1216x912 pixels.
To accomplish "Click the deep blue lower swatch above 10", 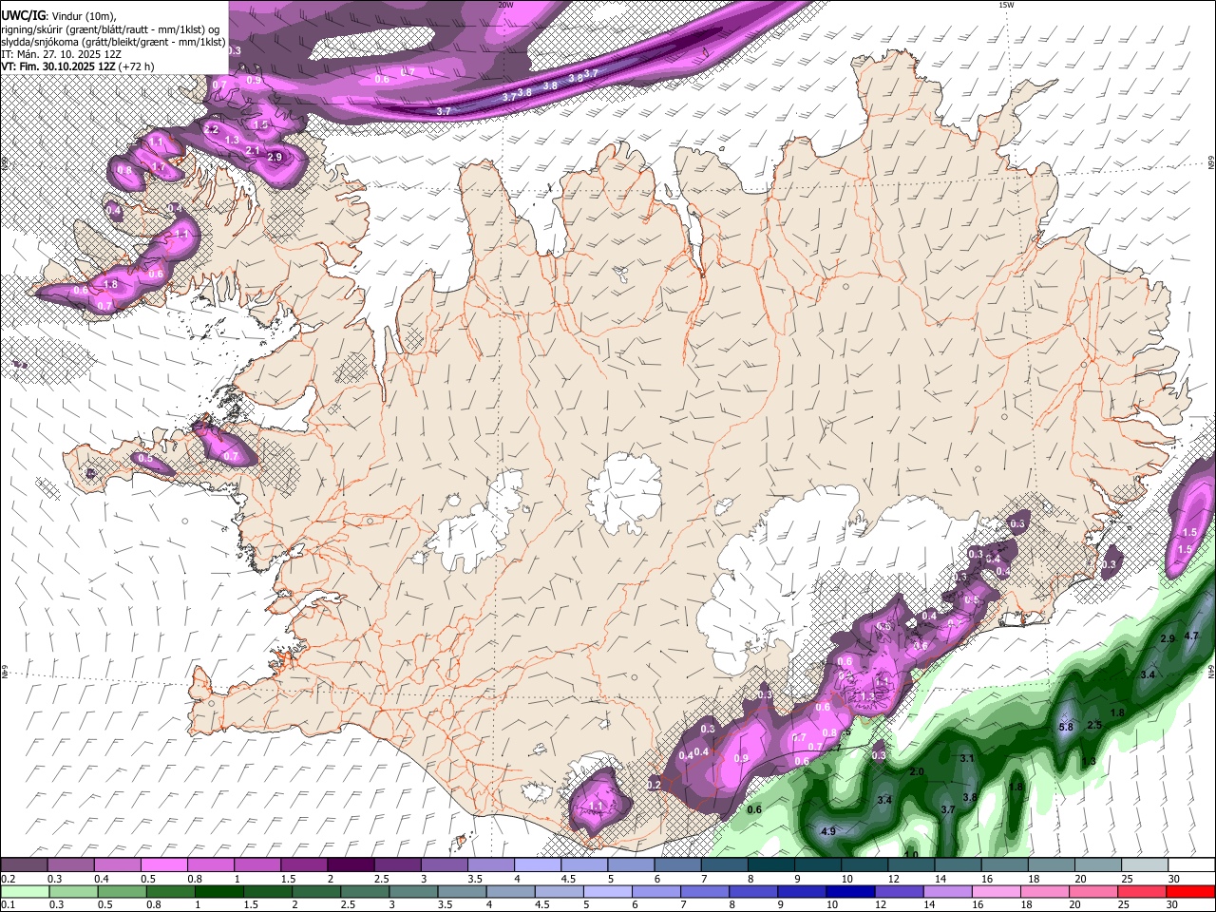I will pyautogui.click(x=850, y=891).
